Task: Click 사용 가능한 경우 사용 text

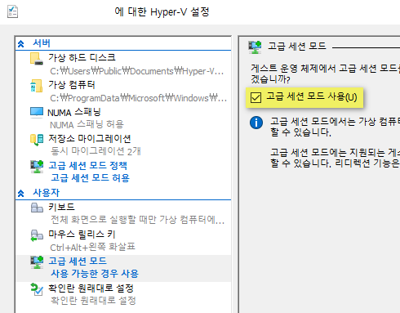Action: pos(95,274)
